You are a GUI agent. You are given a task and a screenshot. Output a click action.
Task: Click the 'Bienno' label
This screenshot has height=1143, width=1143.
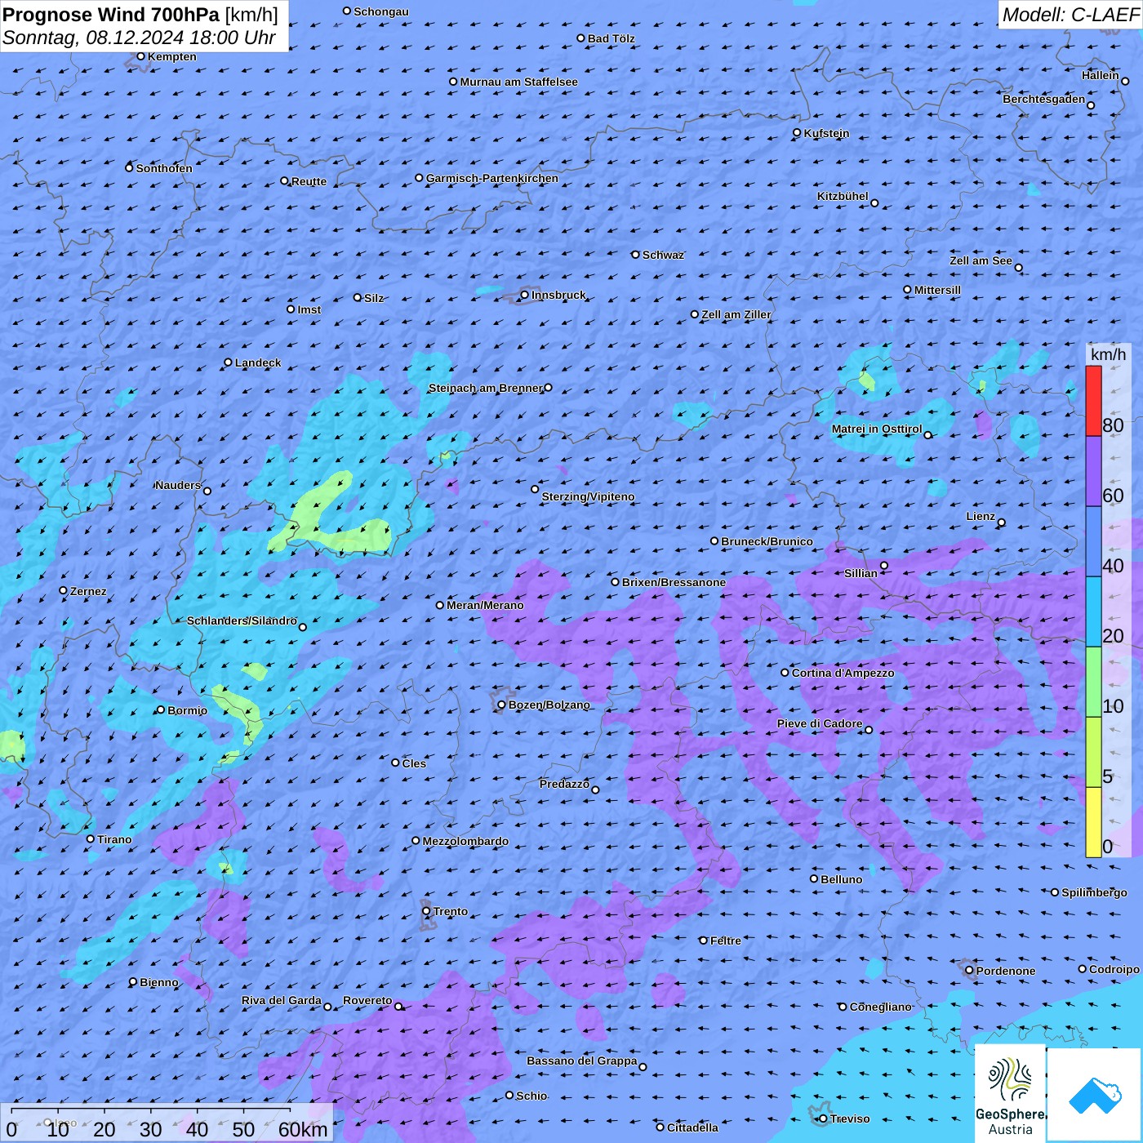pos(158,982)
